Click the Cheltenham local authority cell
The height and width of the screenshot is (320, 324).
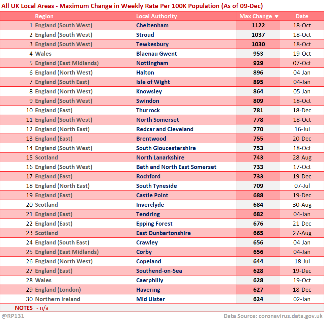coord(185,25)
